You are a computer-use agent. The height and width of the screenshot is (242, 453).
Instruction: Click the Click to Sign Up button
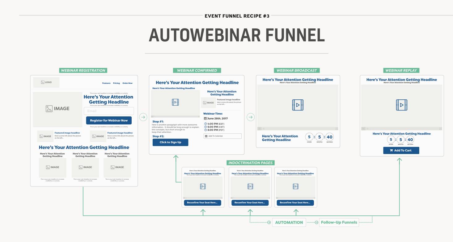pyautogui.click(x=170, y=142)
